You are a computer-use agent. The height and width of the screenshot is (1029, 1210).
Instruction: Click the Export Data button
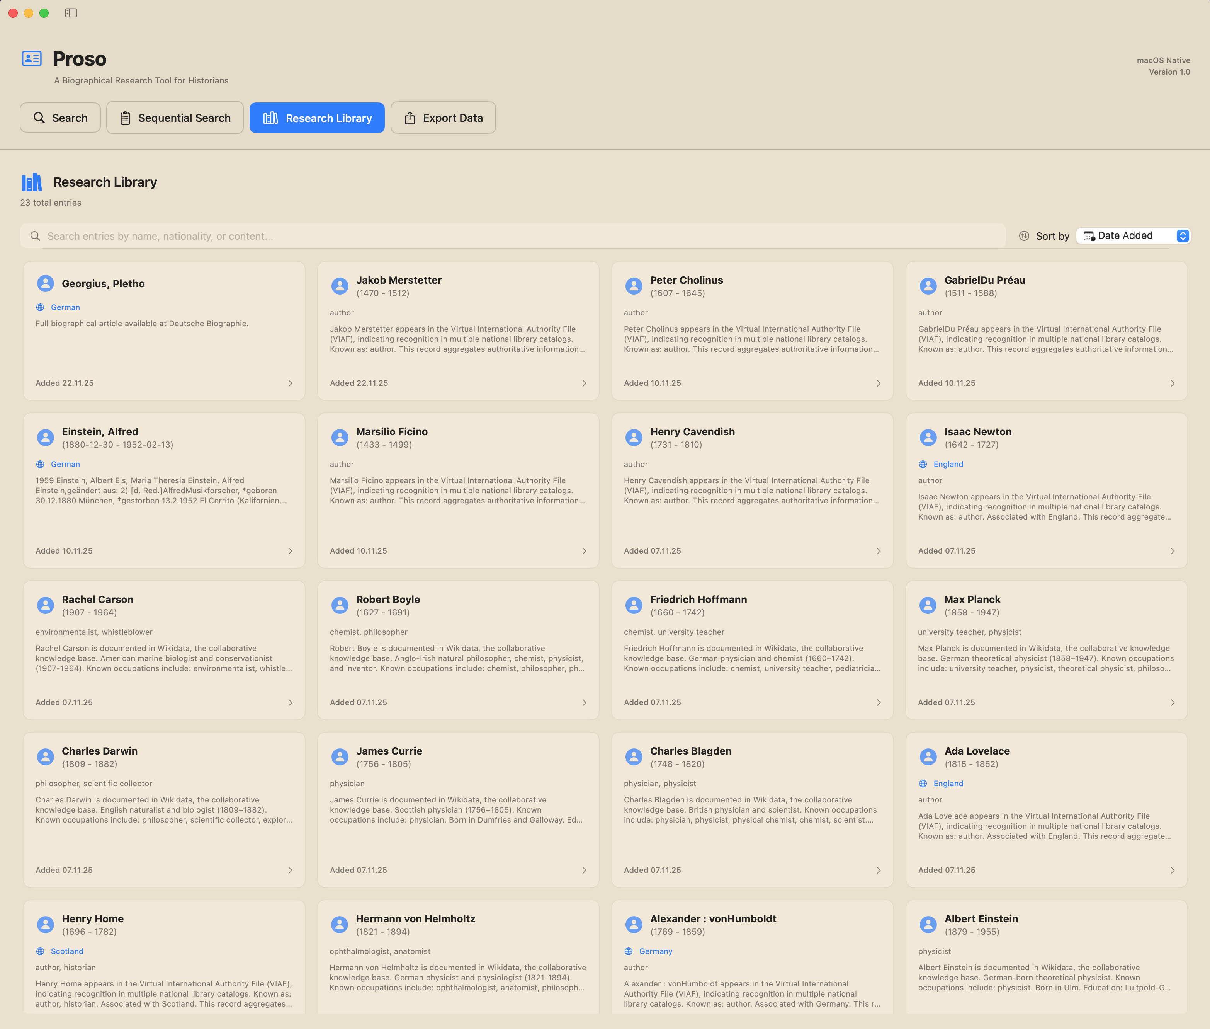(443, 117)
